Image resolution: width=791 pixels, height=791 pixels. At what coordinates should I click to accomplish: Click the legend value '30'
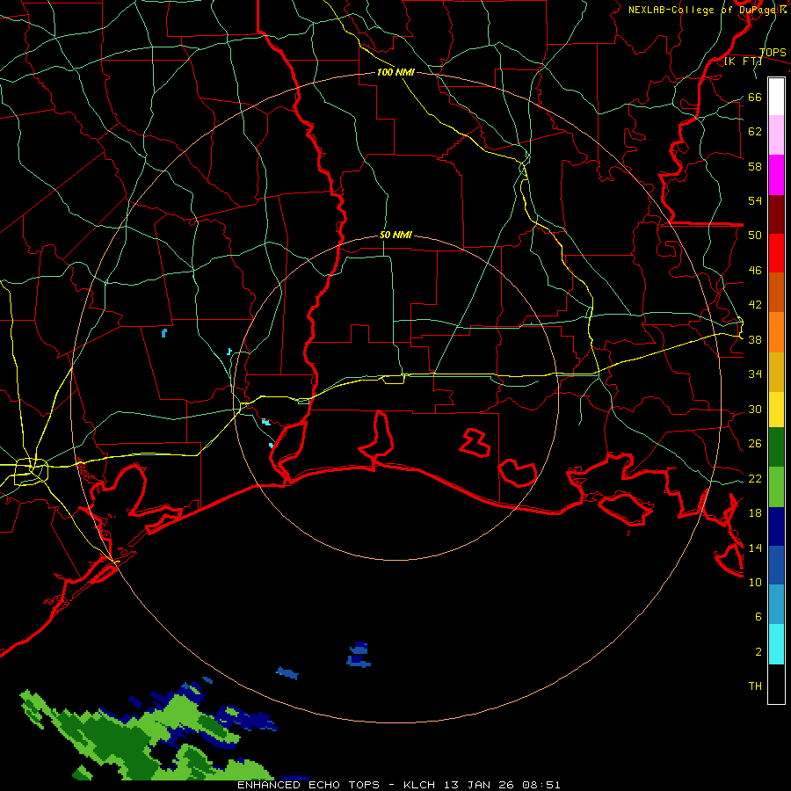click(755, 409)
